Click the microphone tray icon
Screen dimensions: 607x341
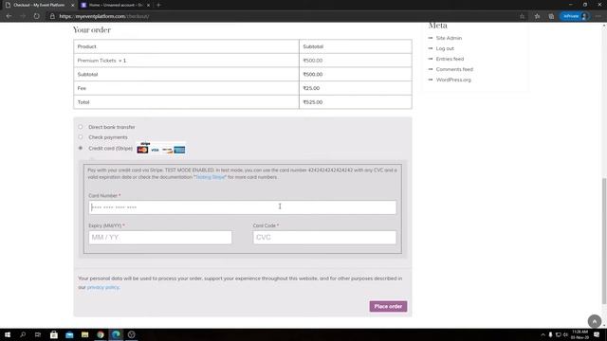tap(550, 334)
